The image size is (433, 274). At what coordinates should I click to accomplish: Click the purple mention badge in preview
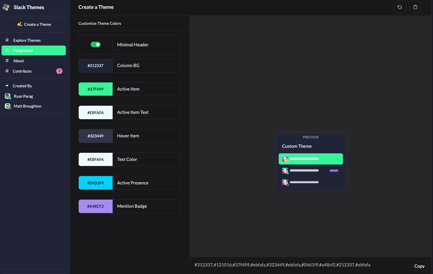(x=334, y=171)
